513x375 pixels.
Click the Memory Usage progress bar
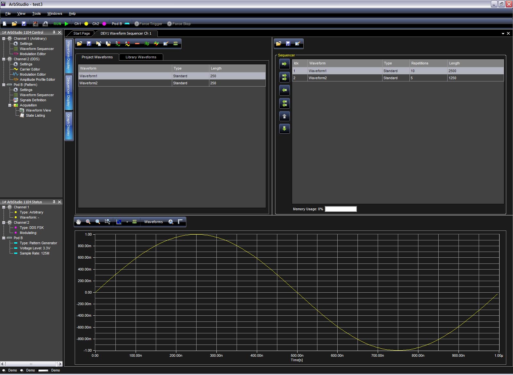point(341,209)
